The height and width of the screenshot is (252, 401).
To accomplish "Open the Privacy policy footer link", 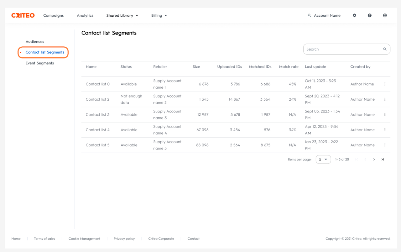I will click(124, 239).
